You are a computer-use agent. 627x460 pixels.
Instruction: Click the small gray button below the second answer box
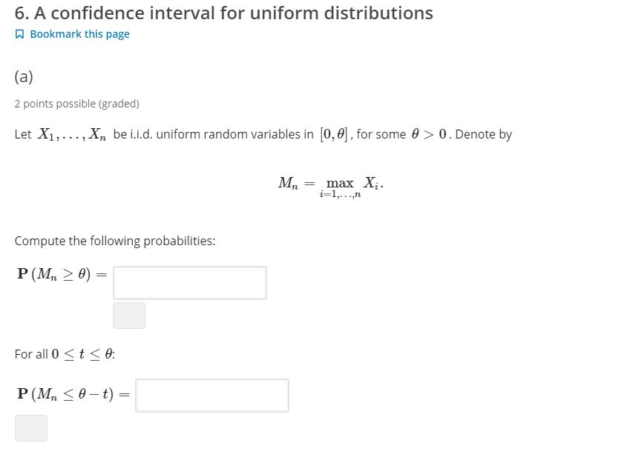[x=30, y=427]
